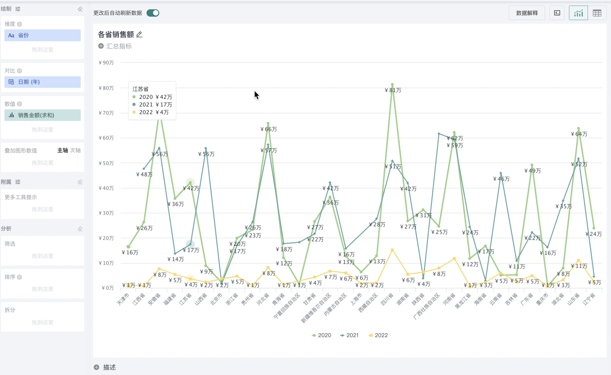
Task: Click the gear icon beside 数值
Action: pos(20,104)
